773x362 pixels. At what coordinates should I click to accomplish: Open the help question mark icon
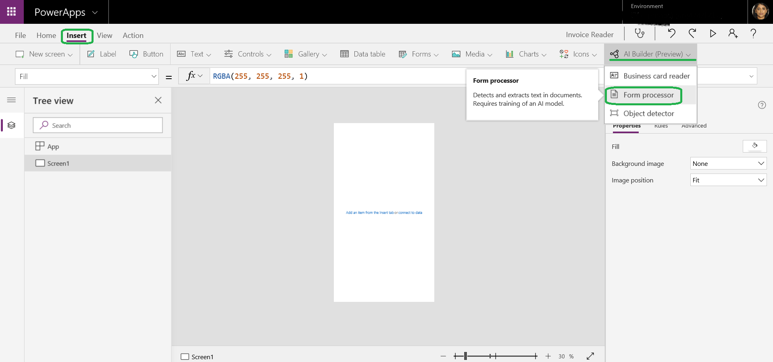753,33
